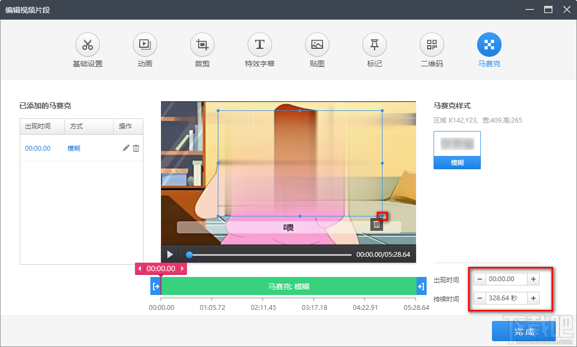Open the 裁剪 crop tool
Viewport: 577px width, 347px height.
tap(202, 49)
